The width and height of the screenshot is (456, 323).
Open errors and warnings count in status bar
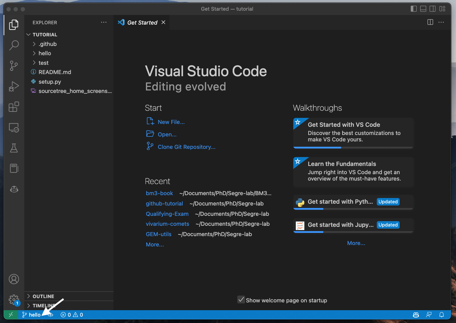tap(72, 315)
